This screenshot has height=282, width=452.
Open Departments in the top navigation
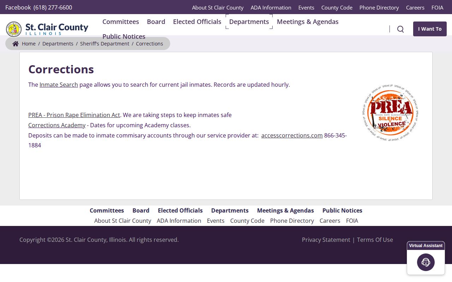(249, 22)
